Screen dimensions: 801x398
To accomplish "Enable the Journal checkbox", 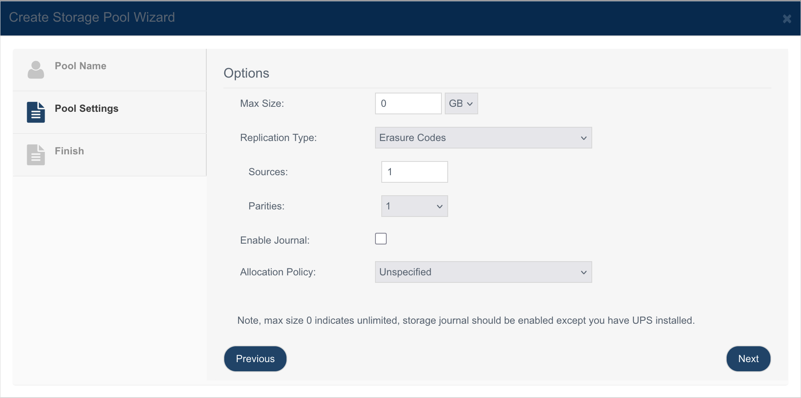I will [x=380, y=239].
